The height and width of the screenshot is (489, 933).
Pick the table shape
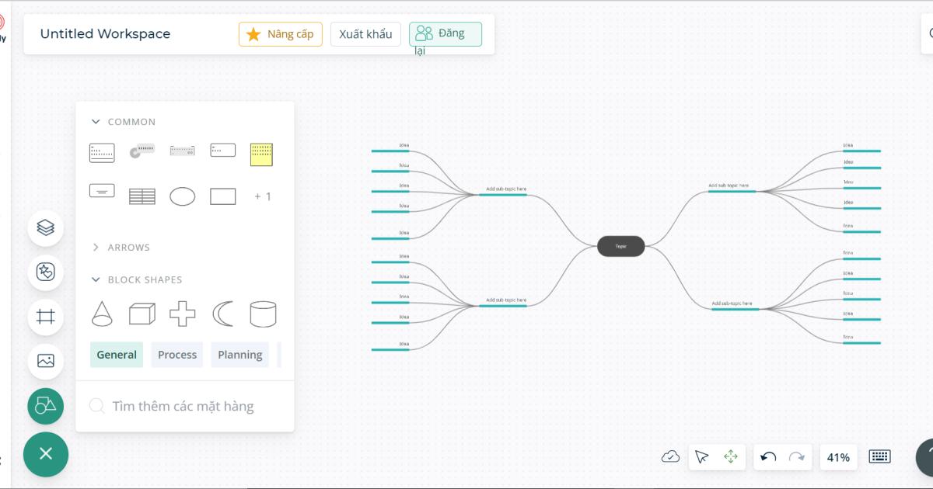point(142,196)
